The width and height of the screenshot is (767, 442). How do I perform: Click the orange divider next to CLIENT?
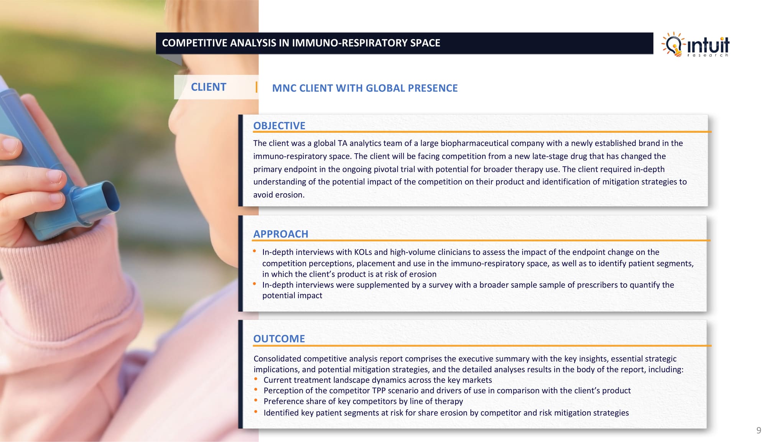(x=256, y=87)
